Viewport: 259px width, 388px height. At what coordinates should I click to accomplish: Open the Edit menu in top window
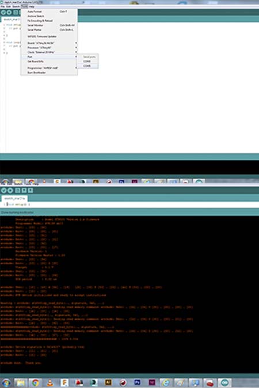click(9, 6)
